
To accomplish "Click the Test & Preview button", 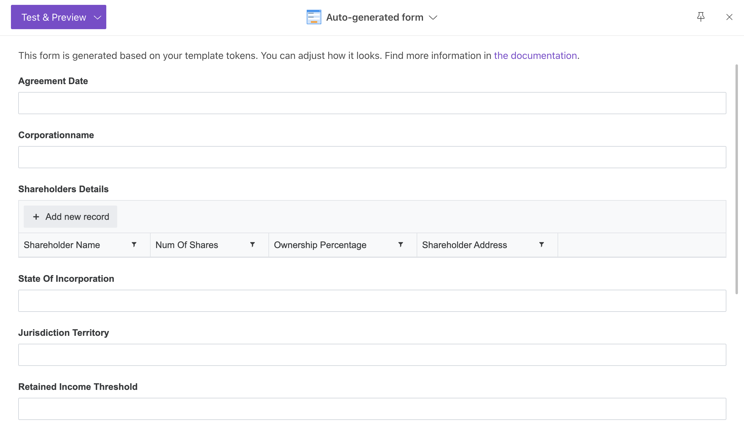I will point(54,17).
